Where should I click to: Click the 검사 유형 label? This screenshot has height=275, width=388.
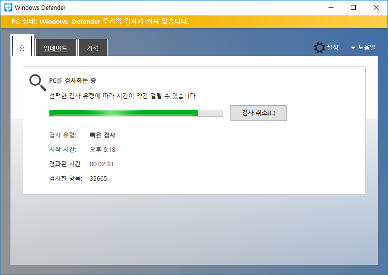pyautogui.click(x=63, y=135)
